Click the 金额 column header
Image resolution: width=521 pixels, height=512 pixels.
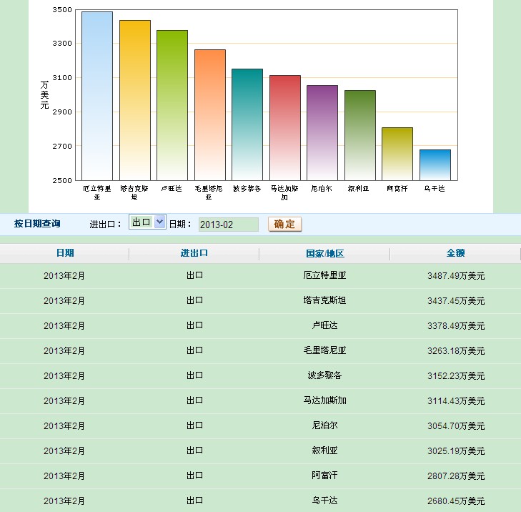pyautogui.click(x=455, y=253)
